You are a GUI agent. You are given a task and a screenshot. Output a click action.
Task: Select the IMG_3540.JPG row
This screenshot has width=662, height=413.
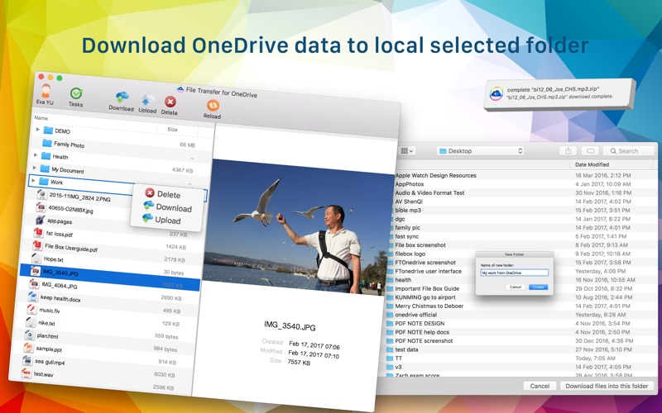click(x=110, y=277)
